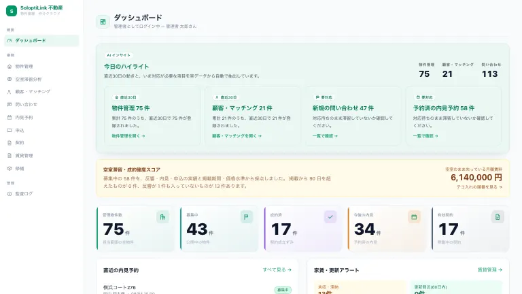Click すべて見る in 直近の内見予約

click(277, 270)
